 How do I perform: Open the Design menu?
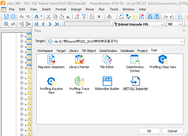[76, 9]
